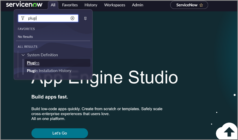
Task: Open Plugin Installation History
Action: [49, 71]
